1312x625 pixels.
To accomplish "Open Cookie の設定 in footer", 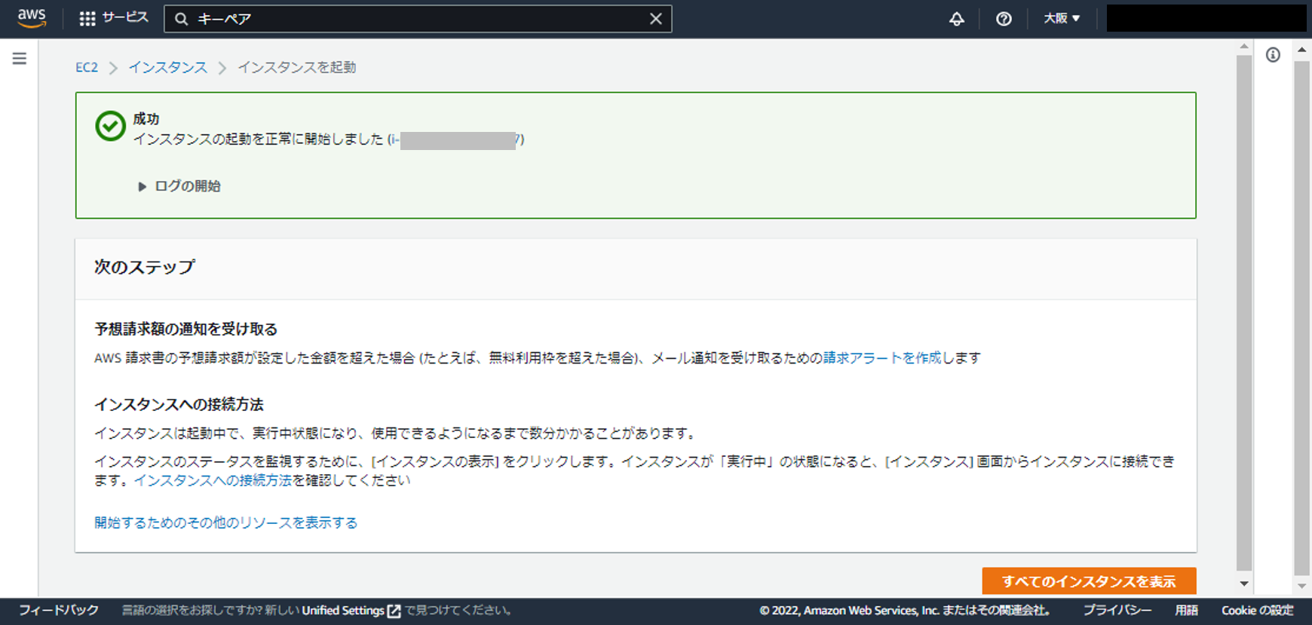I will tap(1257, 610).
